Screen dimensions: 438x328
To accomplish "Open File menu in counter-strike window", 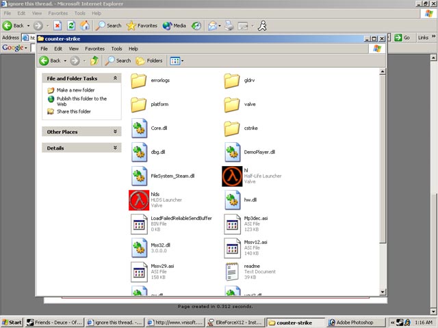I will point(44,49).
